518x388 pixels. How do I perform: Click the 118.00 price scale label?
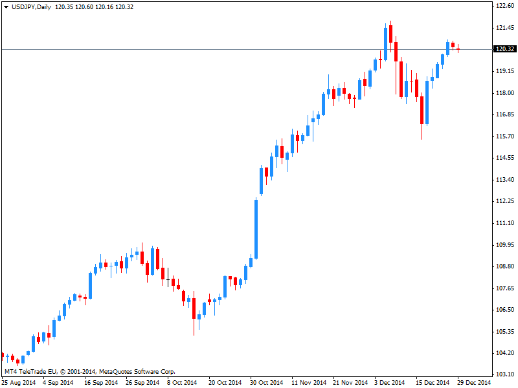(x=505, y=92)
